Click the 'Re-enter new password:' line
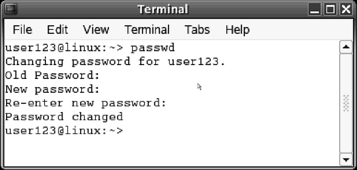The height and width of the screenshot is (170, 357). (86, 104)
